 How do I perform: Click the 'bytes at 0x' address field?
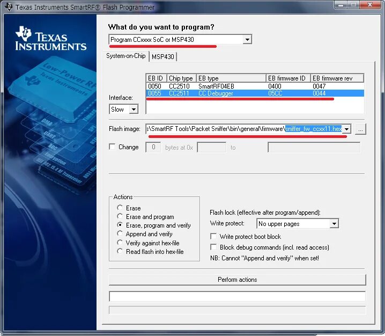[211, 147]
